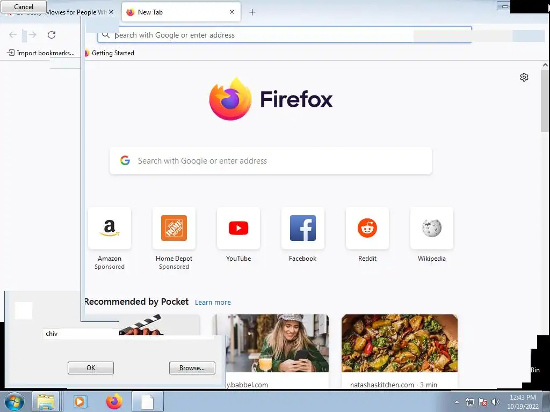Open the Getting Started bookmark

(x=110, y=53)
